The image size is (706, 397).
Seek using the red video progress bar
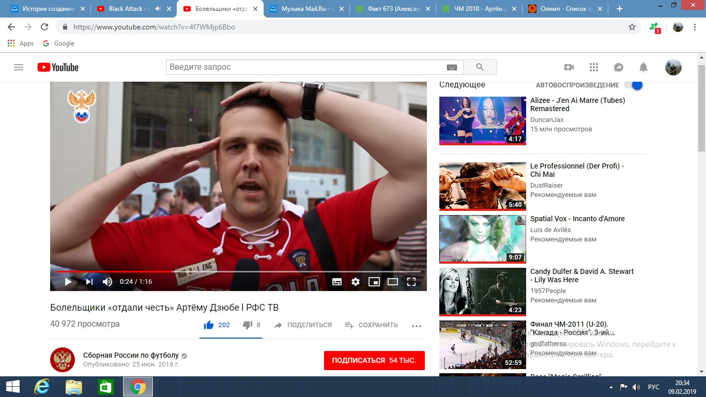pyautogui.click(x=238, y=271)
